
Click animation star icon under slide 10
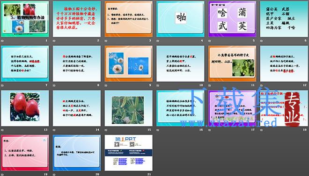point(158,85)
